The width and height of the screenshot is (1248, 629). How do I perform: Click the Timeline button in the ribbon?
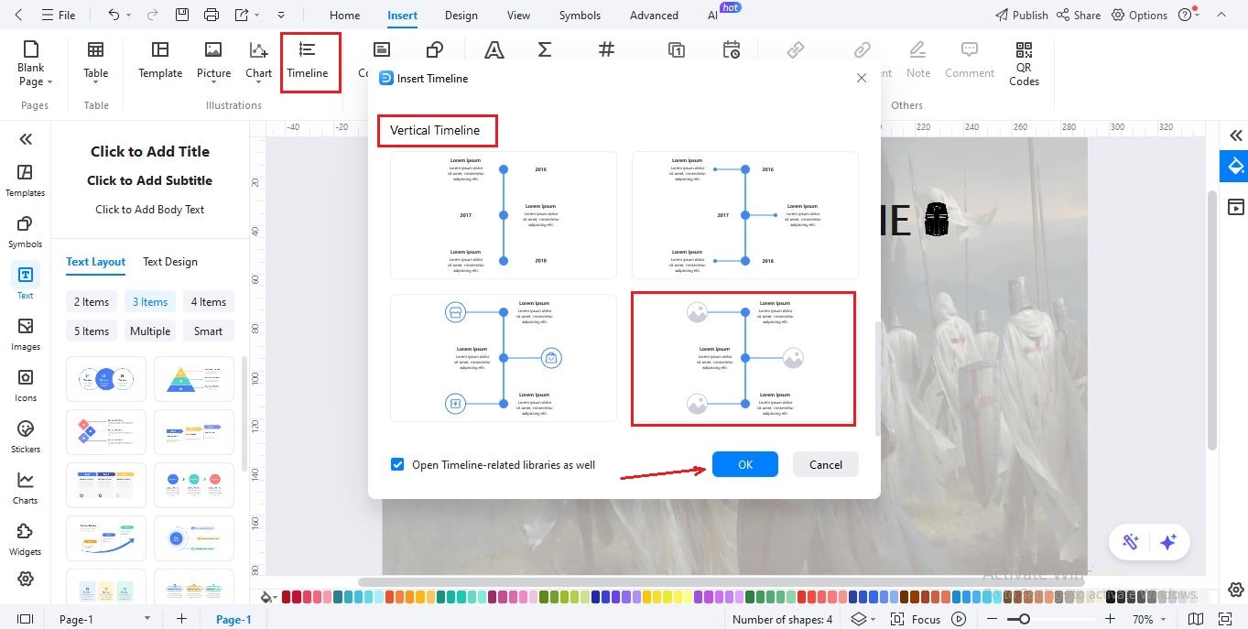(308, 60)
